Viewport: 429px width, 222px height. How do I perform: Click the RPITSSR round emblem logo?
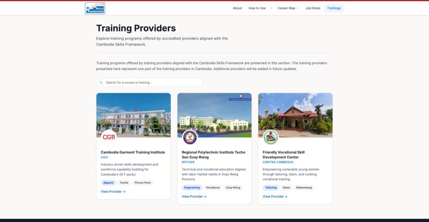coord(190,137)
